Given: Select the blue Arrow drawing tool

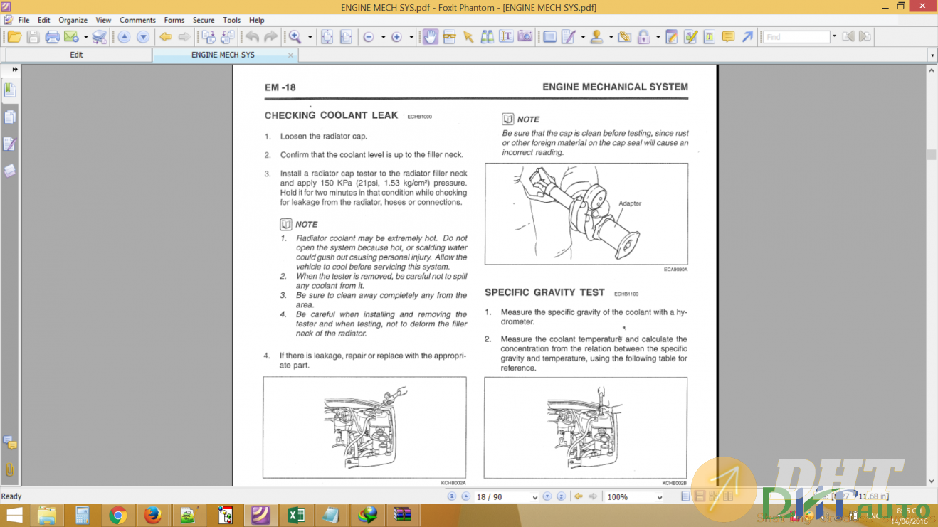Looking at the screenshot, I should click(747, 37).
